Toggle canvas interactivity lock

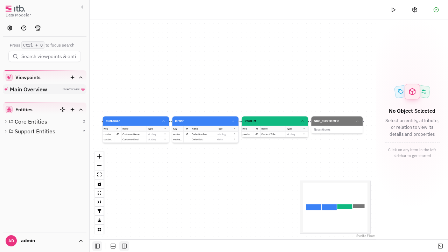click(x=99, y=184)
